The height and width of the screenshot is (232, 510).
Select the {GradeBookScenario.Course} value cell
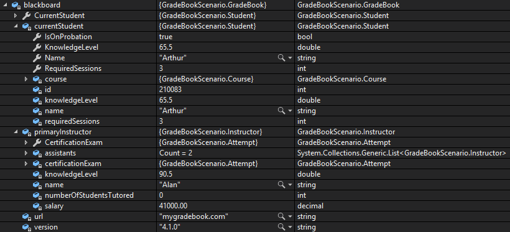coord(206,79)
